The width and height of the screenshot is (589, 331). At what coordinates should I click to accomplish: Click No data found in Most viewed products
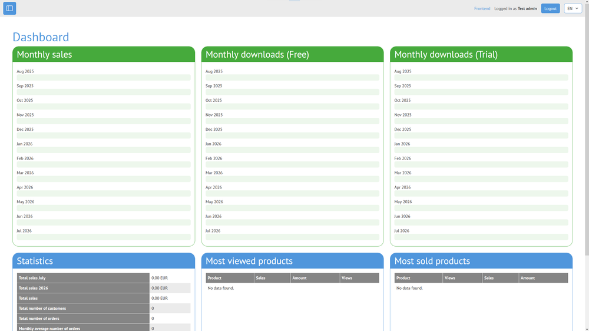coord(220,288)
